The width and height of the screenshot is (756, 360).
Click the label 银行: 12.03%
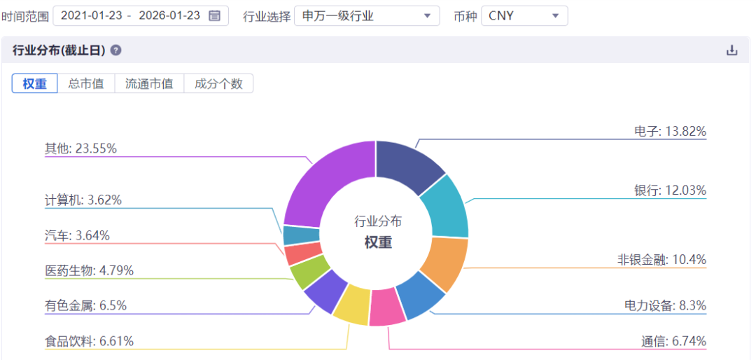pos(670,190)
